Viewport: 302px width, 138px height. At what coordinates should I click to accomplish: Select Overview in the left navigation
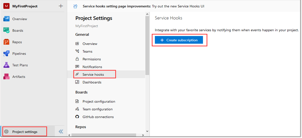pyautogui.click(x=20, y=19)
